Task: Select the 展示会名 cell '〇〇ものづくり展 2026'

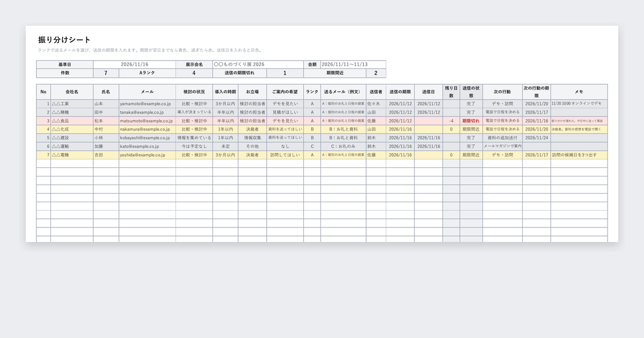Action: (258, 64)
